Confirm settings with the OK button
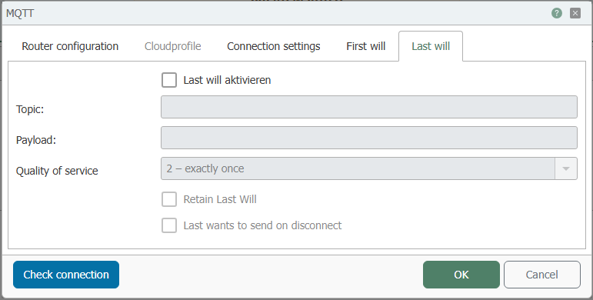Viewport: 593px width, 300px height. click(x=461, y=275)
